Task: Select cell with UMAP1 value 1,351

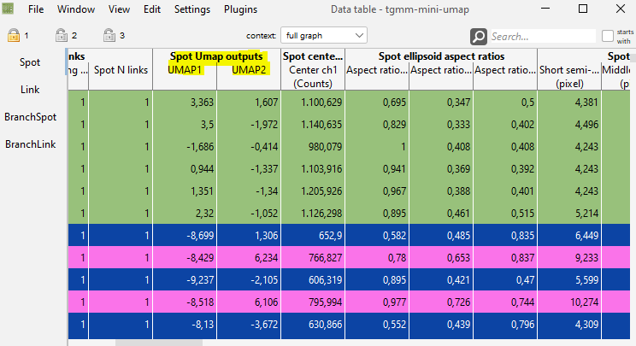Action: coord(185,191)
